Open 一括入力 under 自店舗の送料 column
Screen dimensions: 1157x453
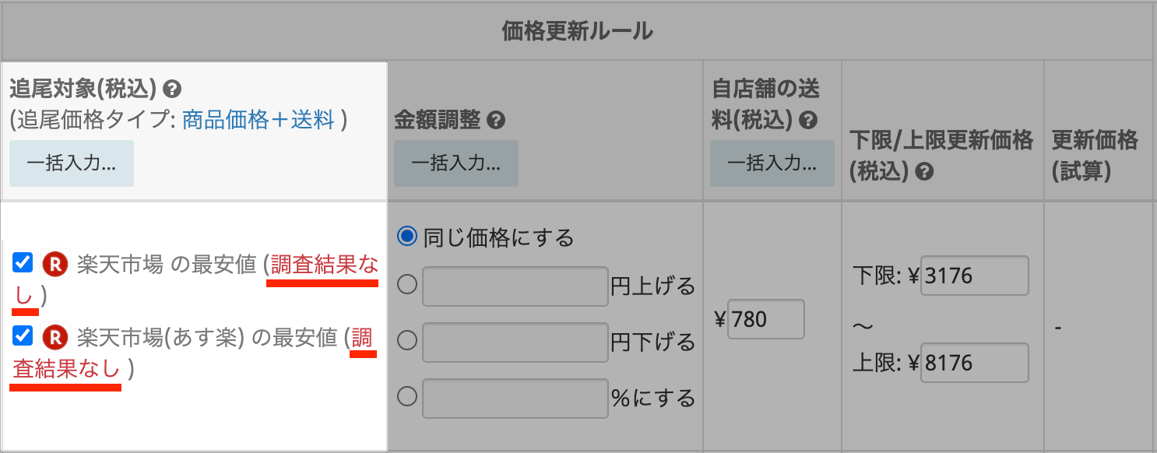coord(772,163)
